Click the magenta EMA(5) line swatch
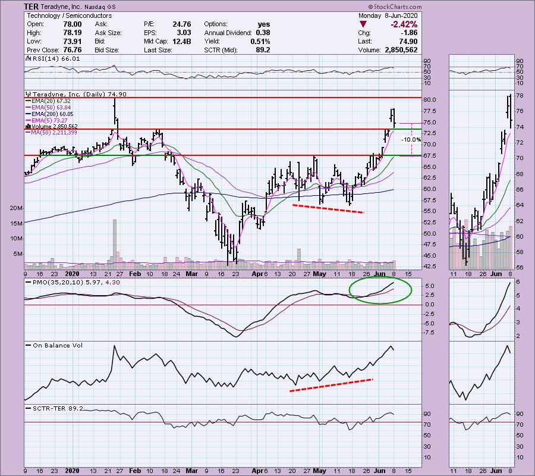Screen dimensions: 535x476 point(28,121)
